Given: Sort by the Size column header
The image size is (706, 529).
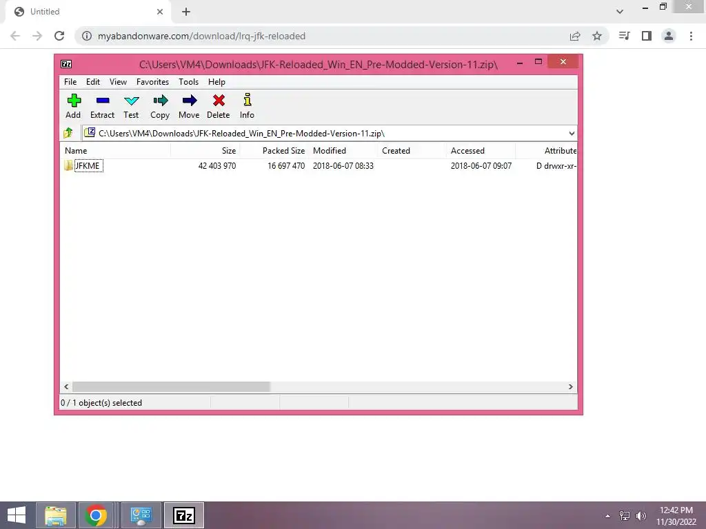Looking at the screenshot, I should pyautogui.click(x=205, y=151).
